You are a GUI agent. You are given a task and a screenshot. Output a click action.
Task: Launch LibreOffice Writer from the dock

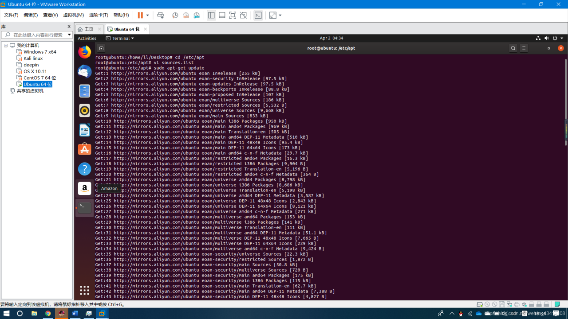coord(84,130)
